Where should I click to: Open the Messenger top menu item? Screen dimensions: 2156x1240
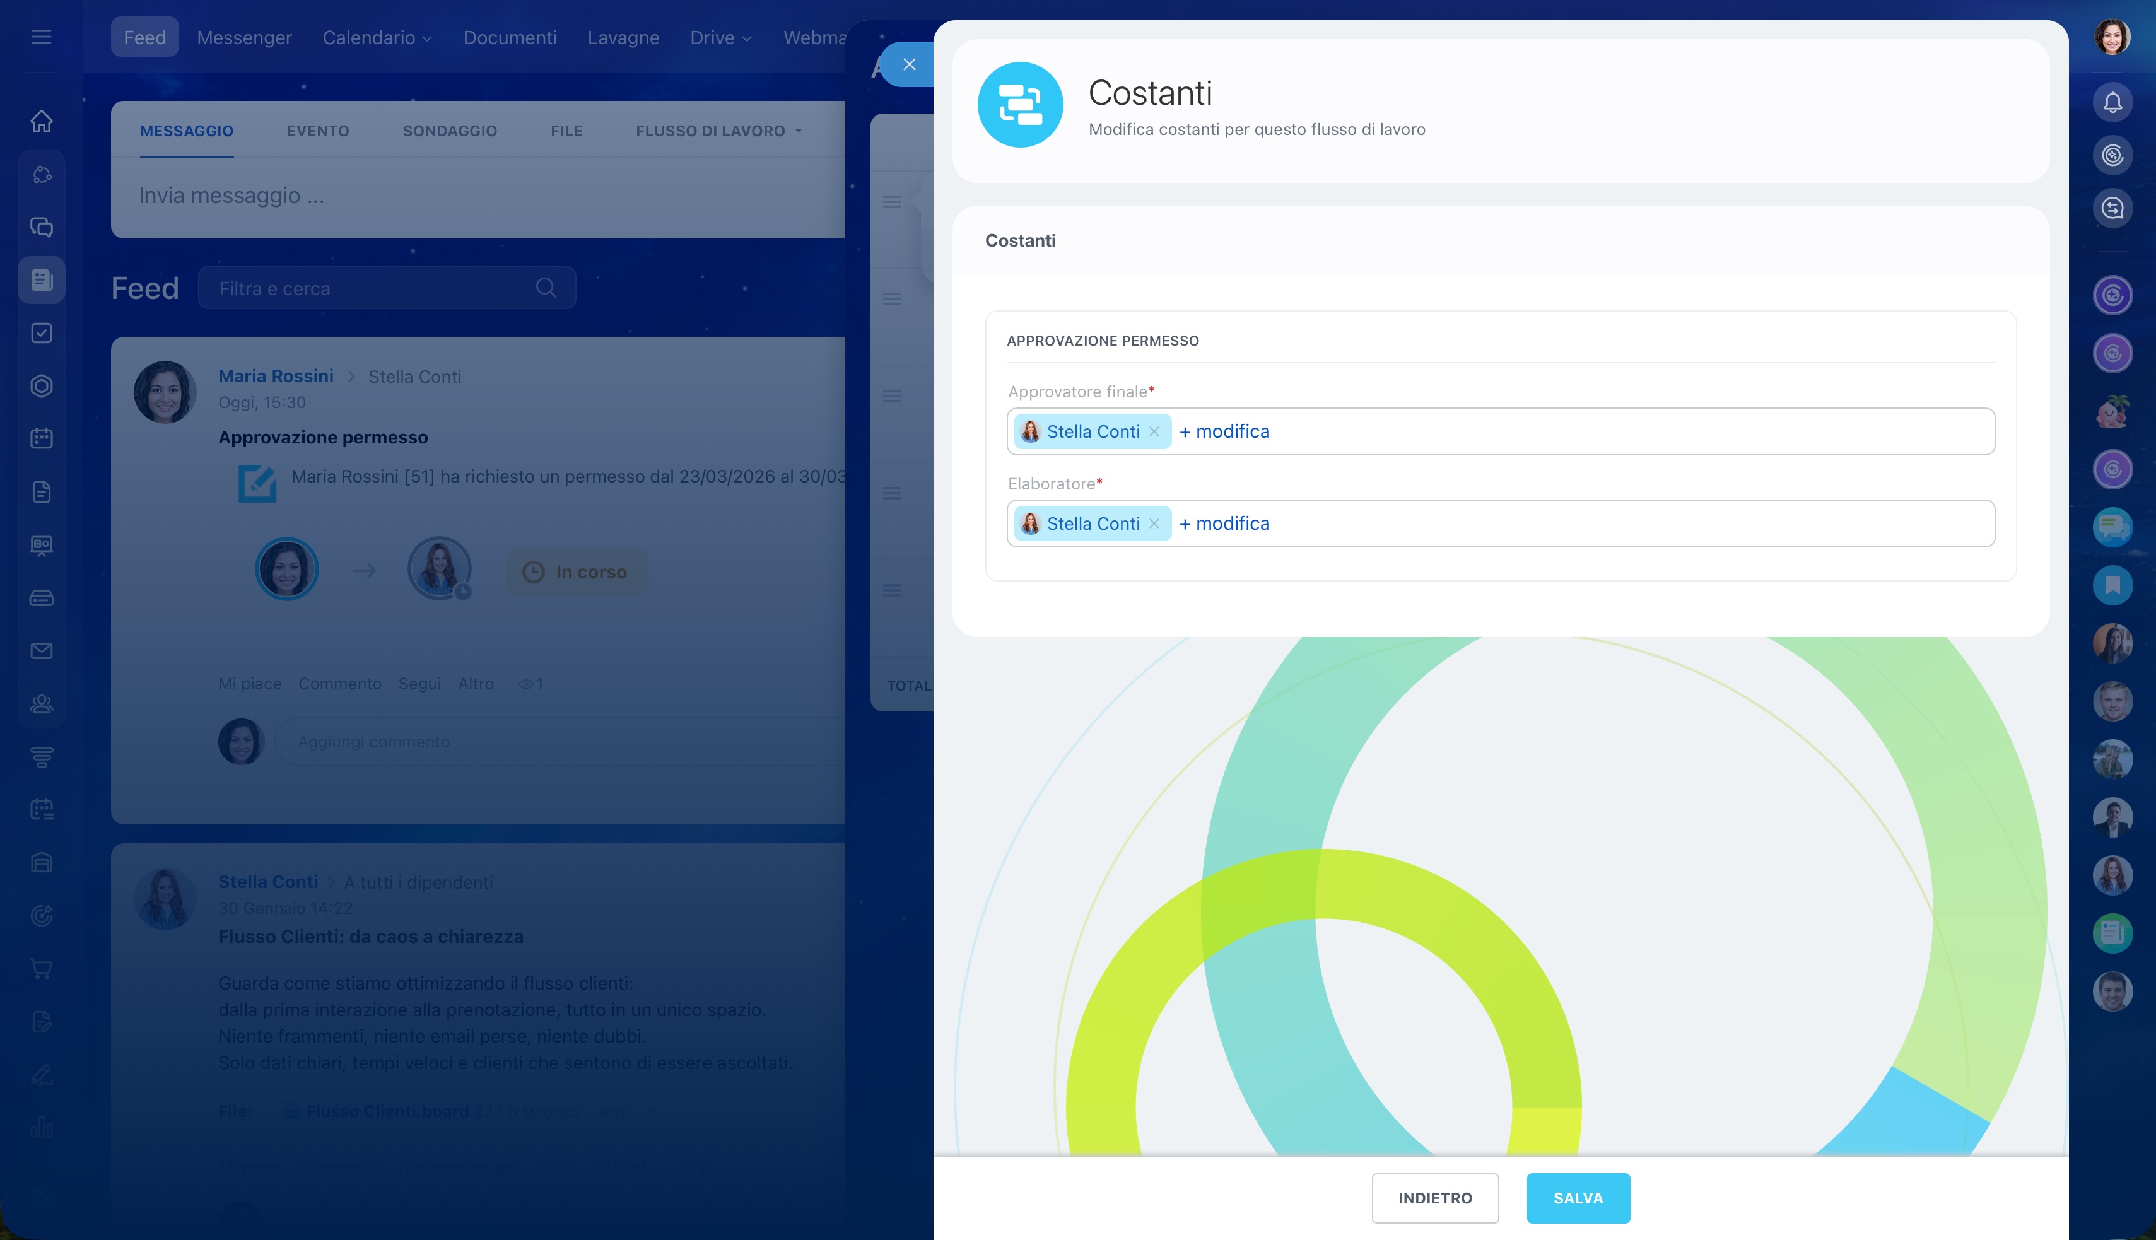click(x=243, y=37)
